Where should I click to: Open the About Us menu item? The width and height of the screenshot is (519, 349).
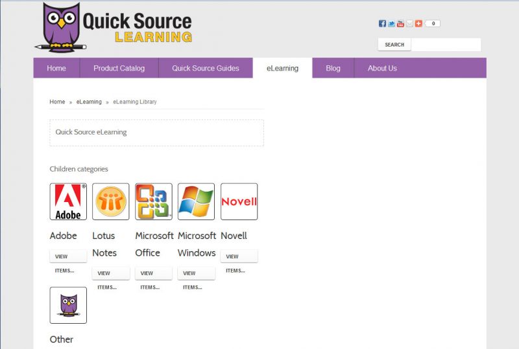382,68
